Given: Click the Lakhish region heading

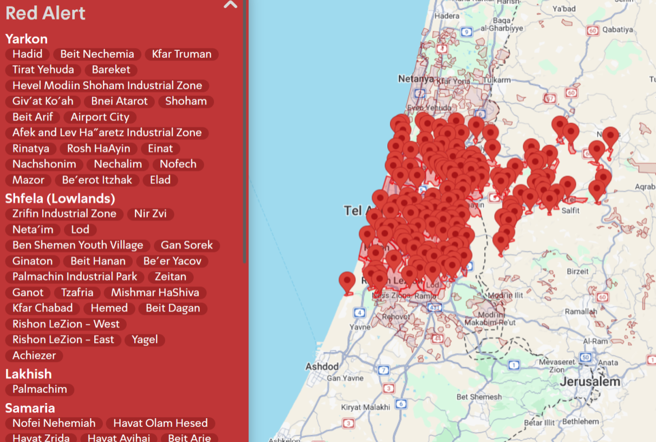Looking at the screenshot, I should (x=29, y=374).
